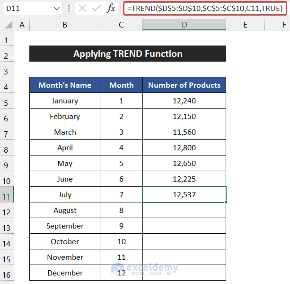Expand the Name Box dropdown arrow
Screen dimensions: 290x284
point(57,8)
